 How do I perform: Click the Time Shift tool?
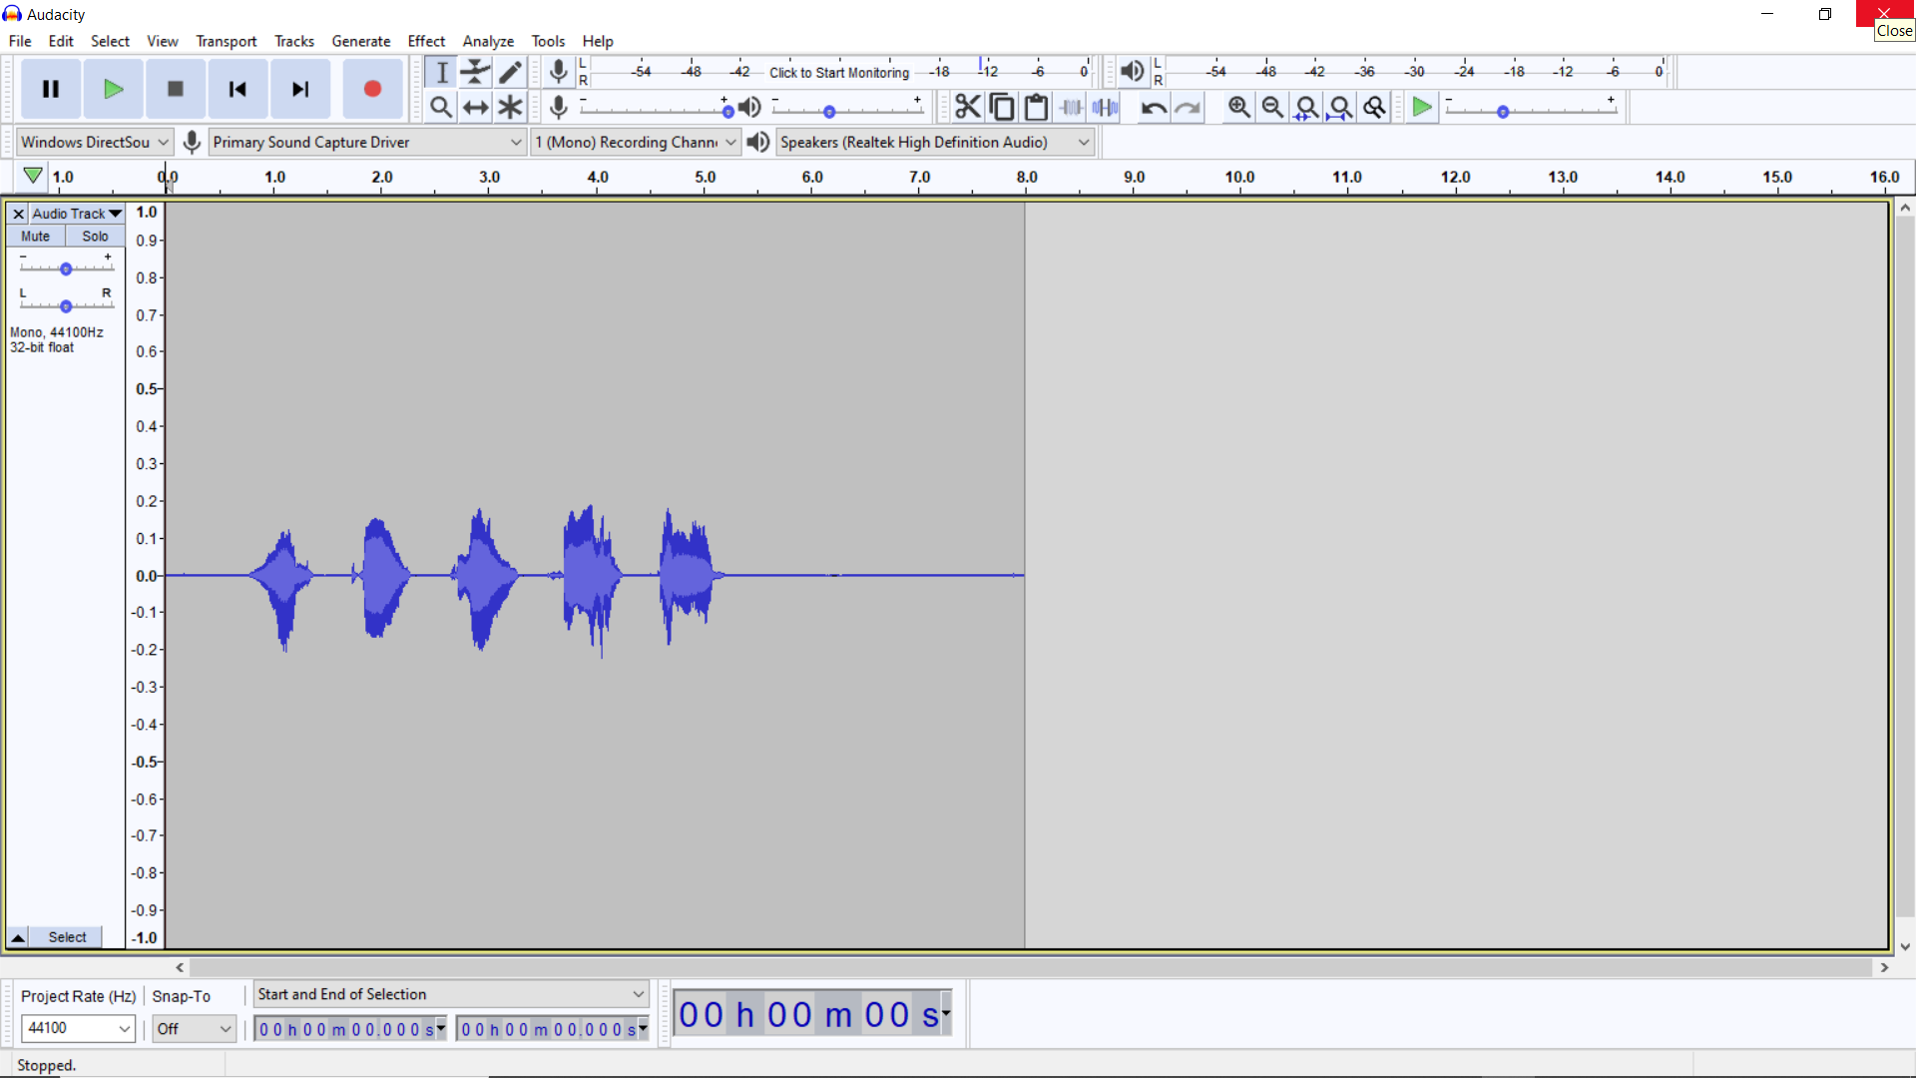click(476, 107)
